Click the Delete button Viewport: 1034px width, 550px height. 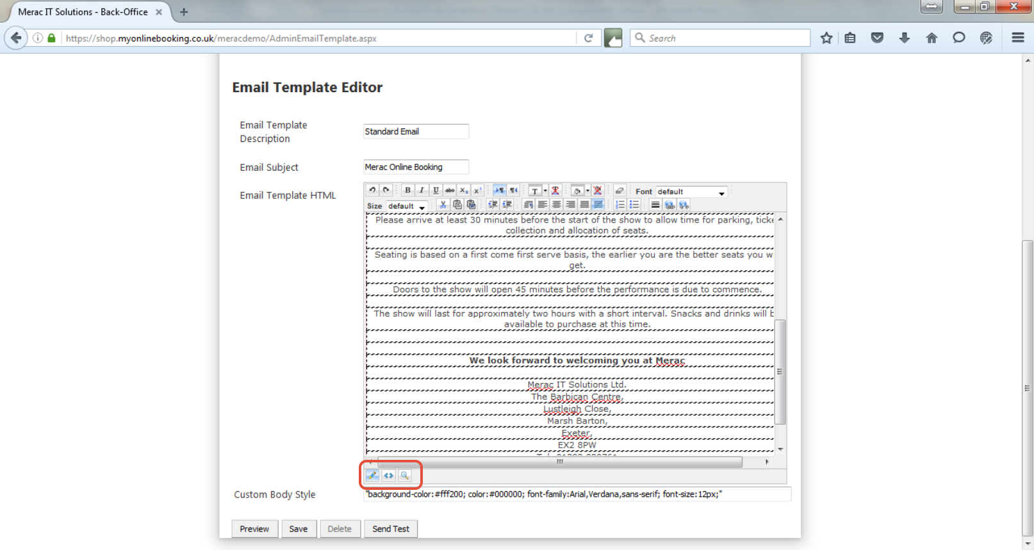click(340, 529)
